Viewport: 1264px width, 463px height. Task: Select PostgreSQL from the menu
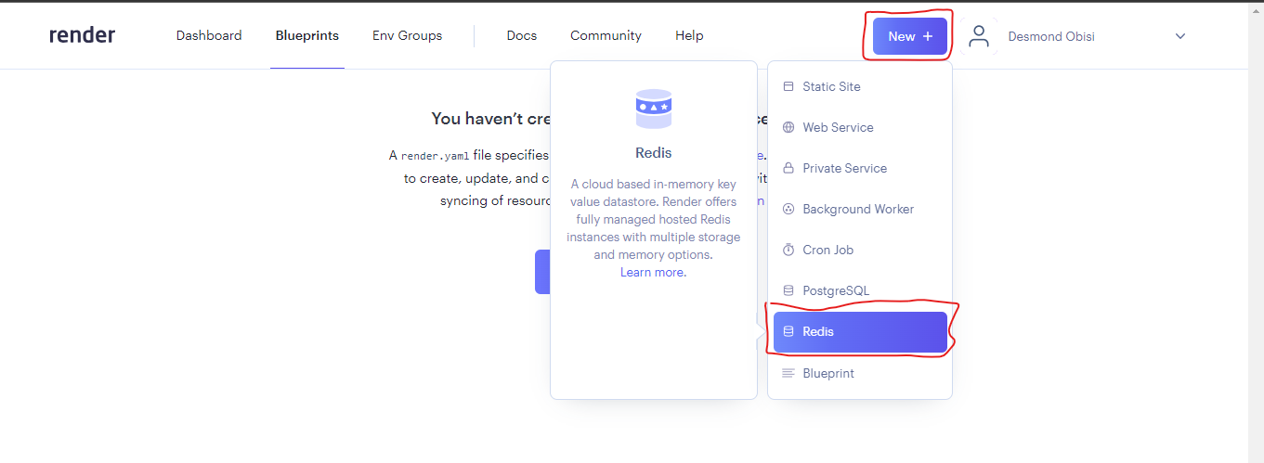pos(860,290)
